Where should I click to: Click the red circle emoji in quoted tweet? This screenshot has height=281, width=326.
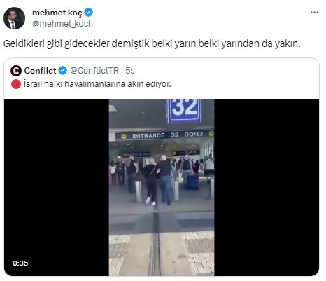click(x=16, y=84)
